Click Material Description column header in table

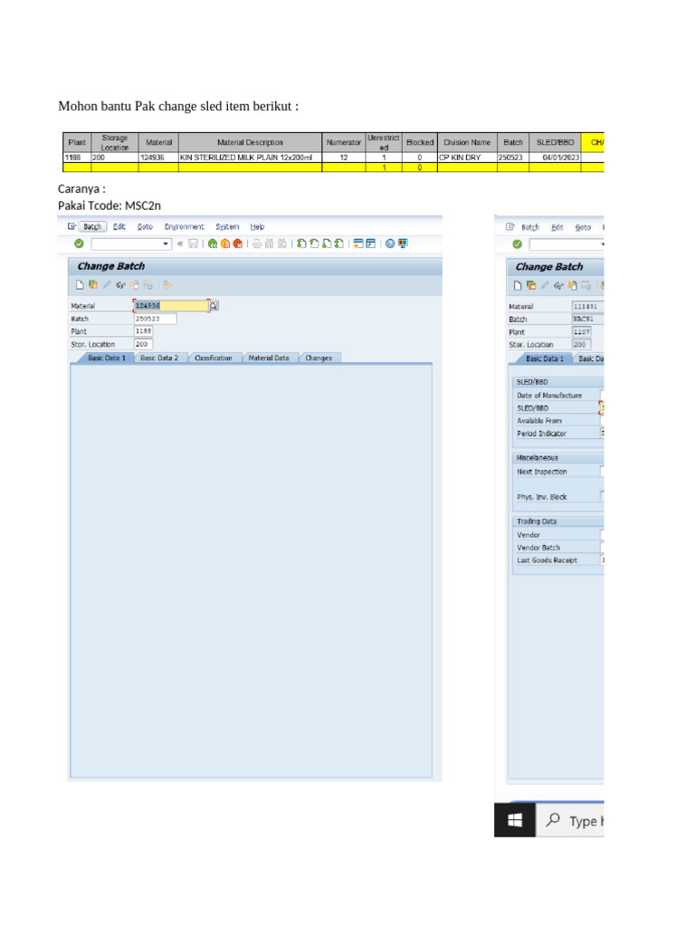pyautogui.click(x=250, y=142)
